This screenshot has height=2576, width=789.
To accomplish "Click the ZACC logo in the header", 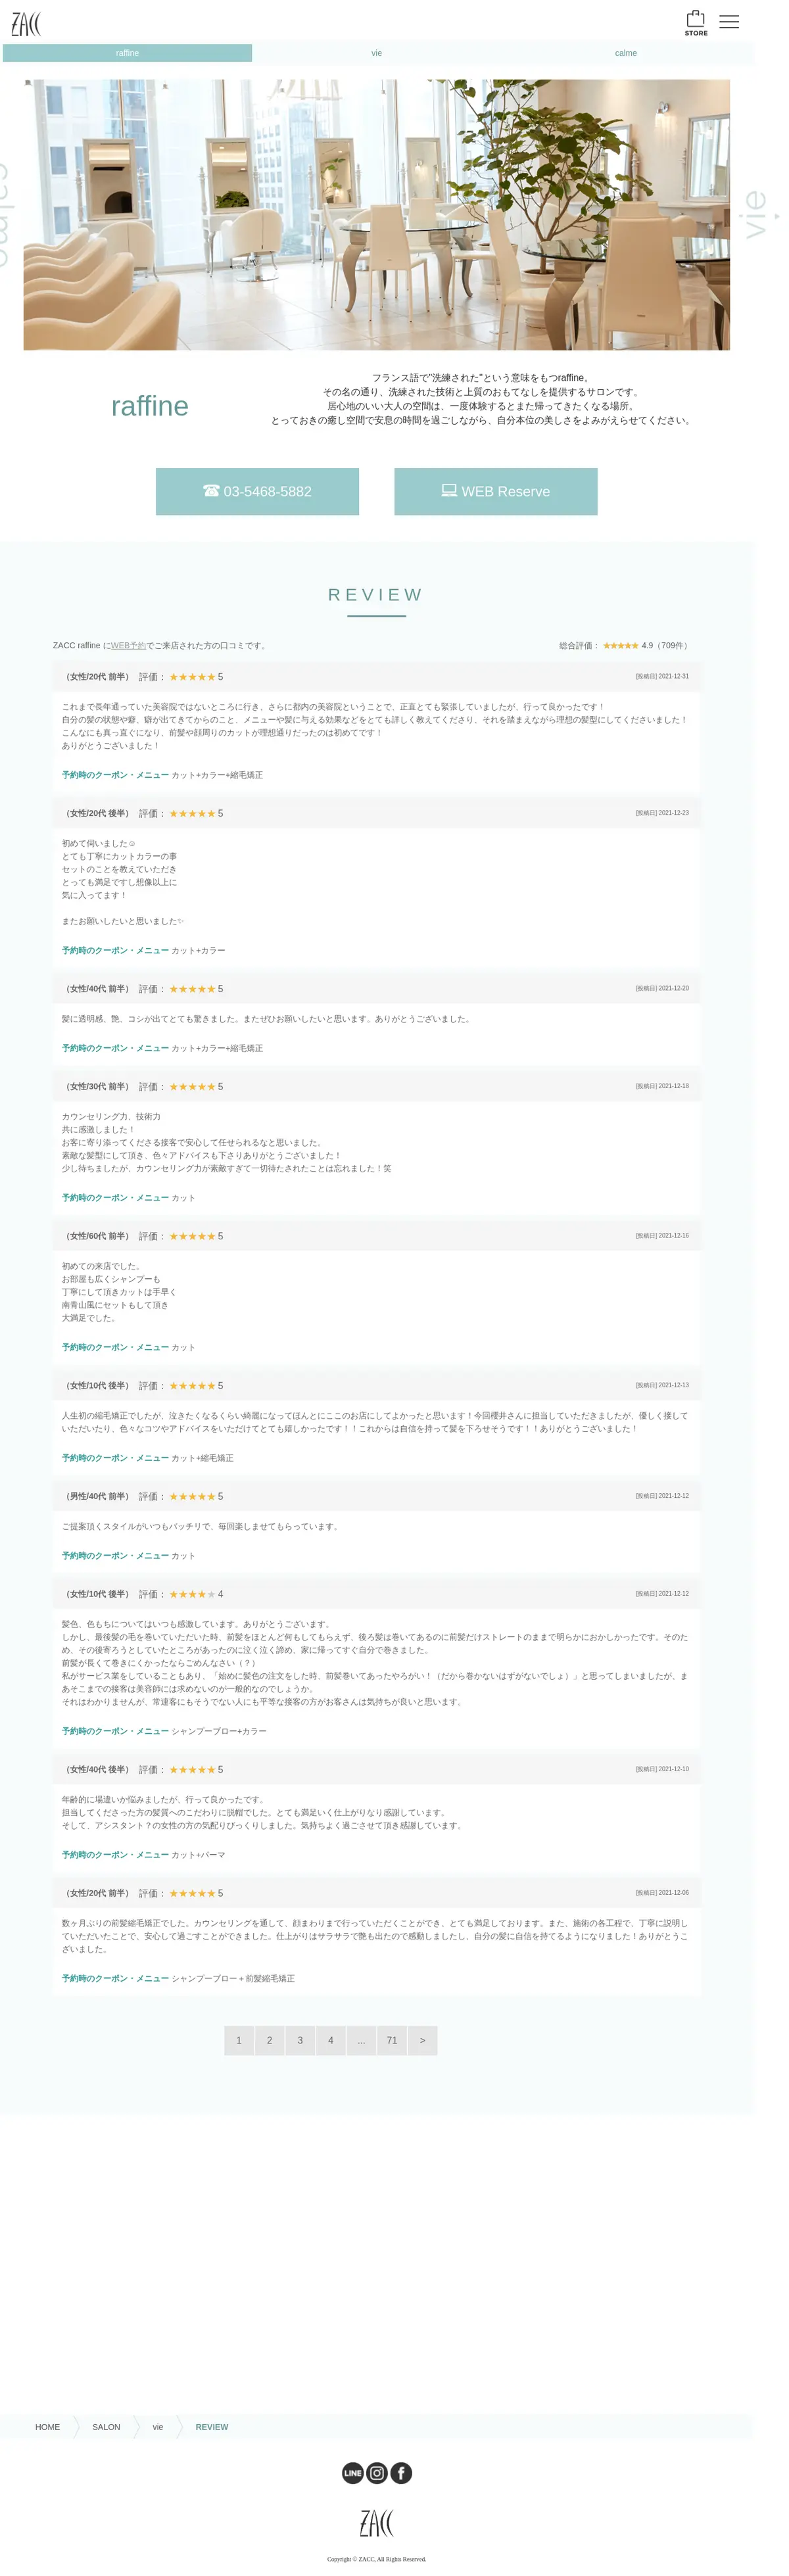I will point(26,23).
